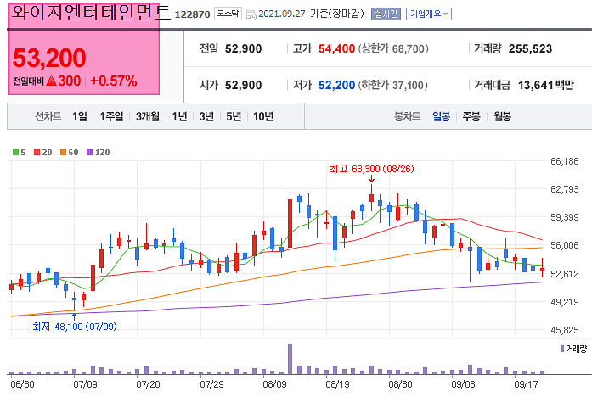This screenshot has width=592, height=397.
Task: Click the 66,186 price axis label
Action: 565,161
